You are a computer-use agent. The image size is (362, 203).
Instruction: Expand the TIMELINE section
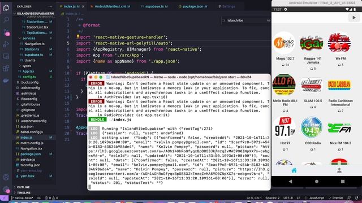pos(24,193)
